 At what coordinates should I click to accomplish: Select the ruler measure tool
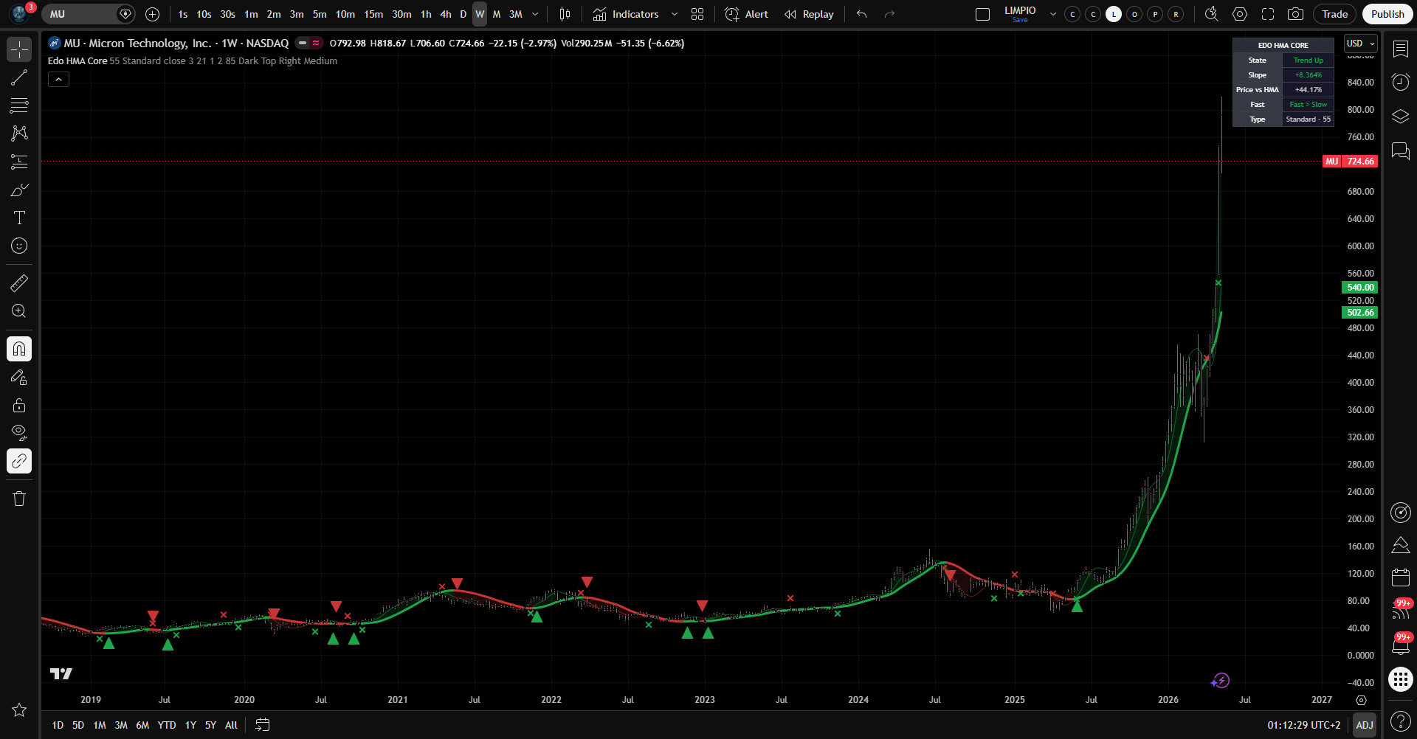(19, 283)
